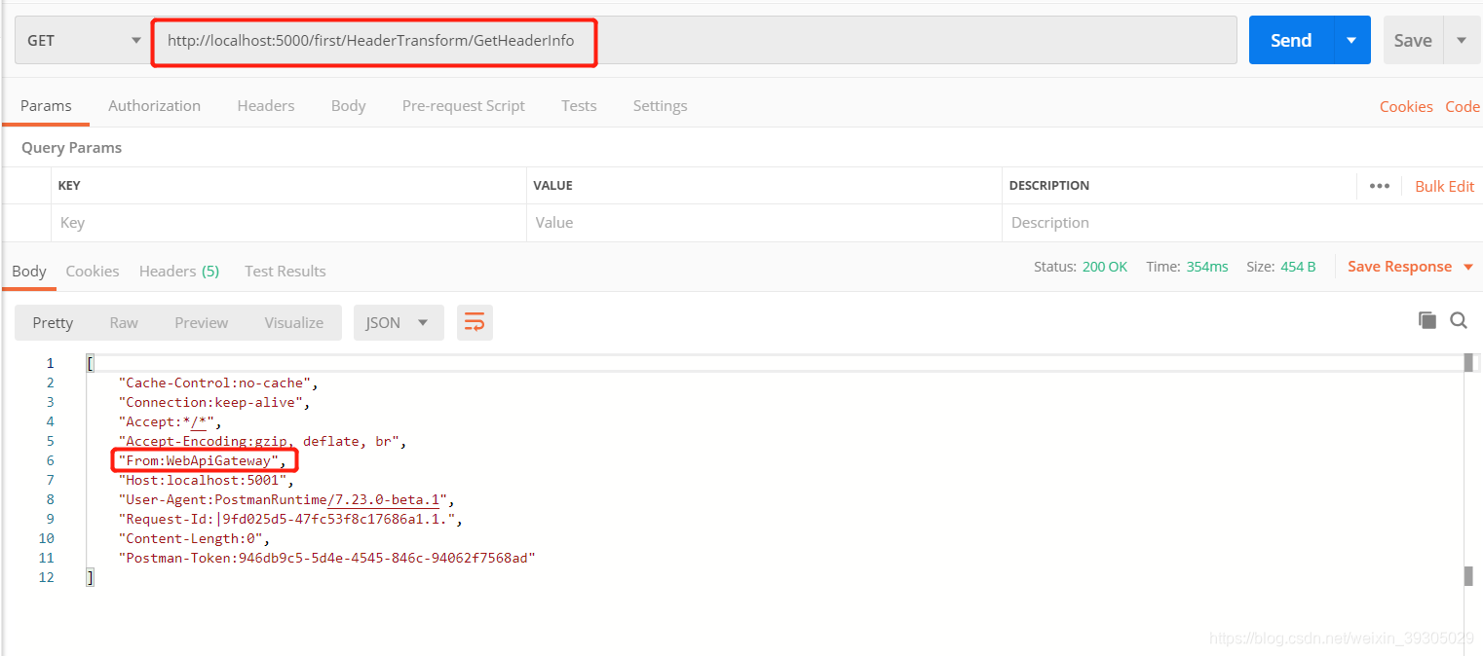Click the Request-Id response line
The height and width of the screenshot is (656, 1483).
click(x=290, y=519)
